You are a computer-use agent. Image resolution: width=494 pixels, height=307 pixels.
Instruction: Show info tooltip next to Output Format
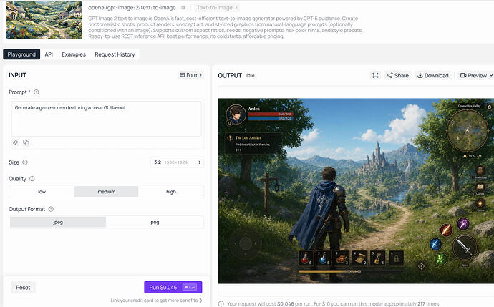(x=51, y=209)
